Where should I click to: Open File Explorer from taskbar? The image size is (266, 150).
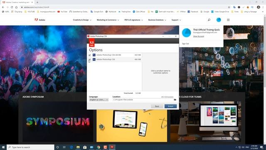tap(78, 147)
